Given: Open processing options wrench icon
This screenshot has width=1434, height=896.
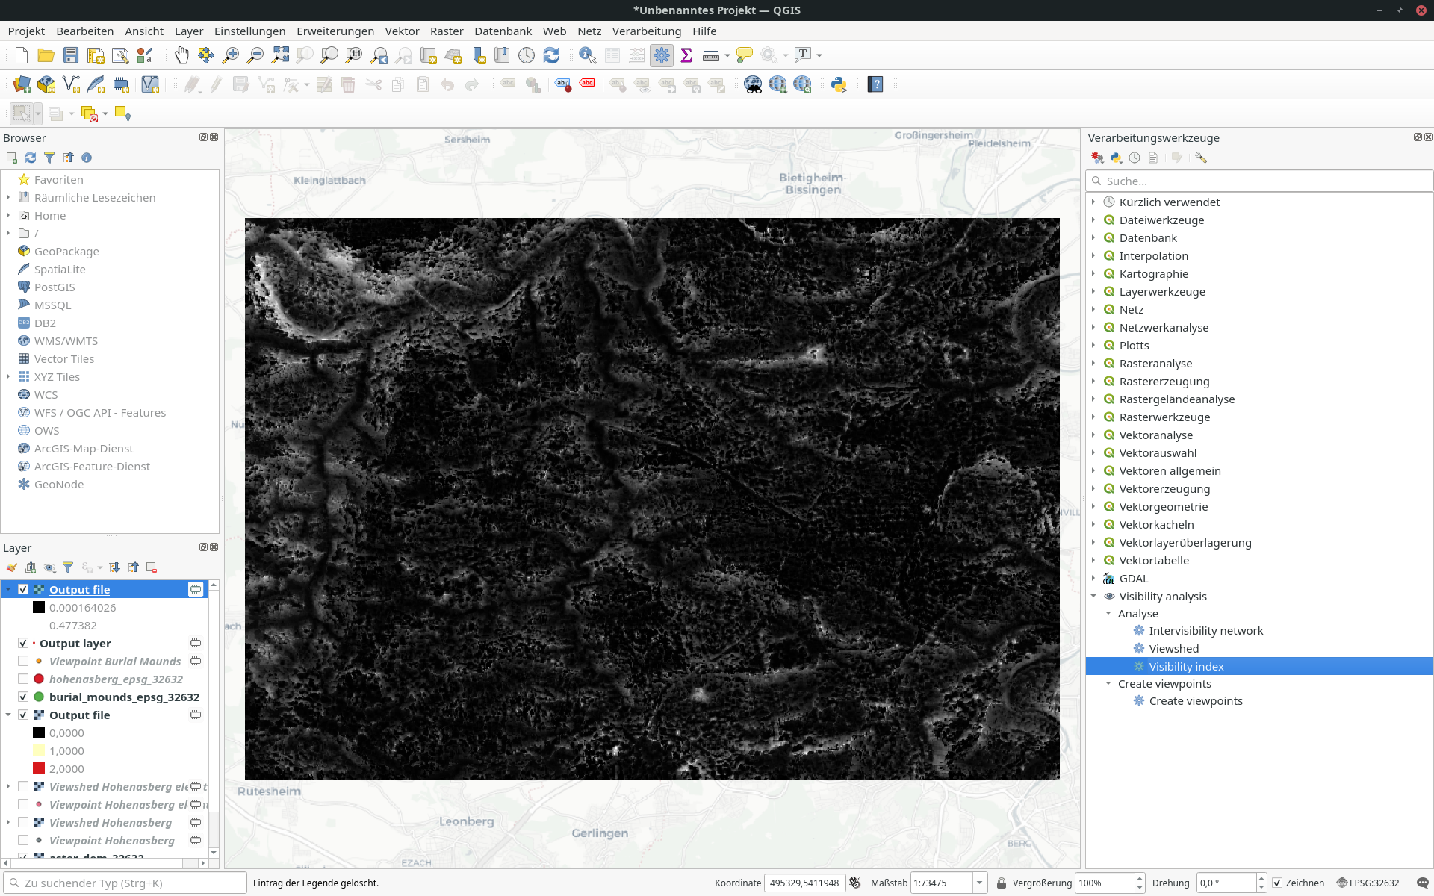Looking at the screenshot, I should pyautogui.click(x=1201, y=158).
